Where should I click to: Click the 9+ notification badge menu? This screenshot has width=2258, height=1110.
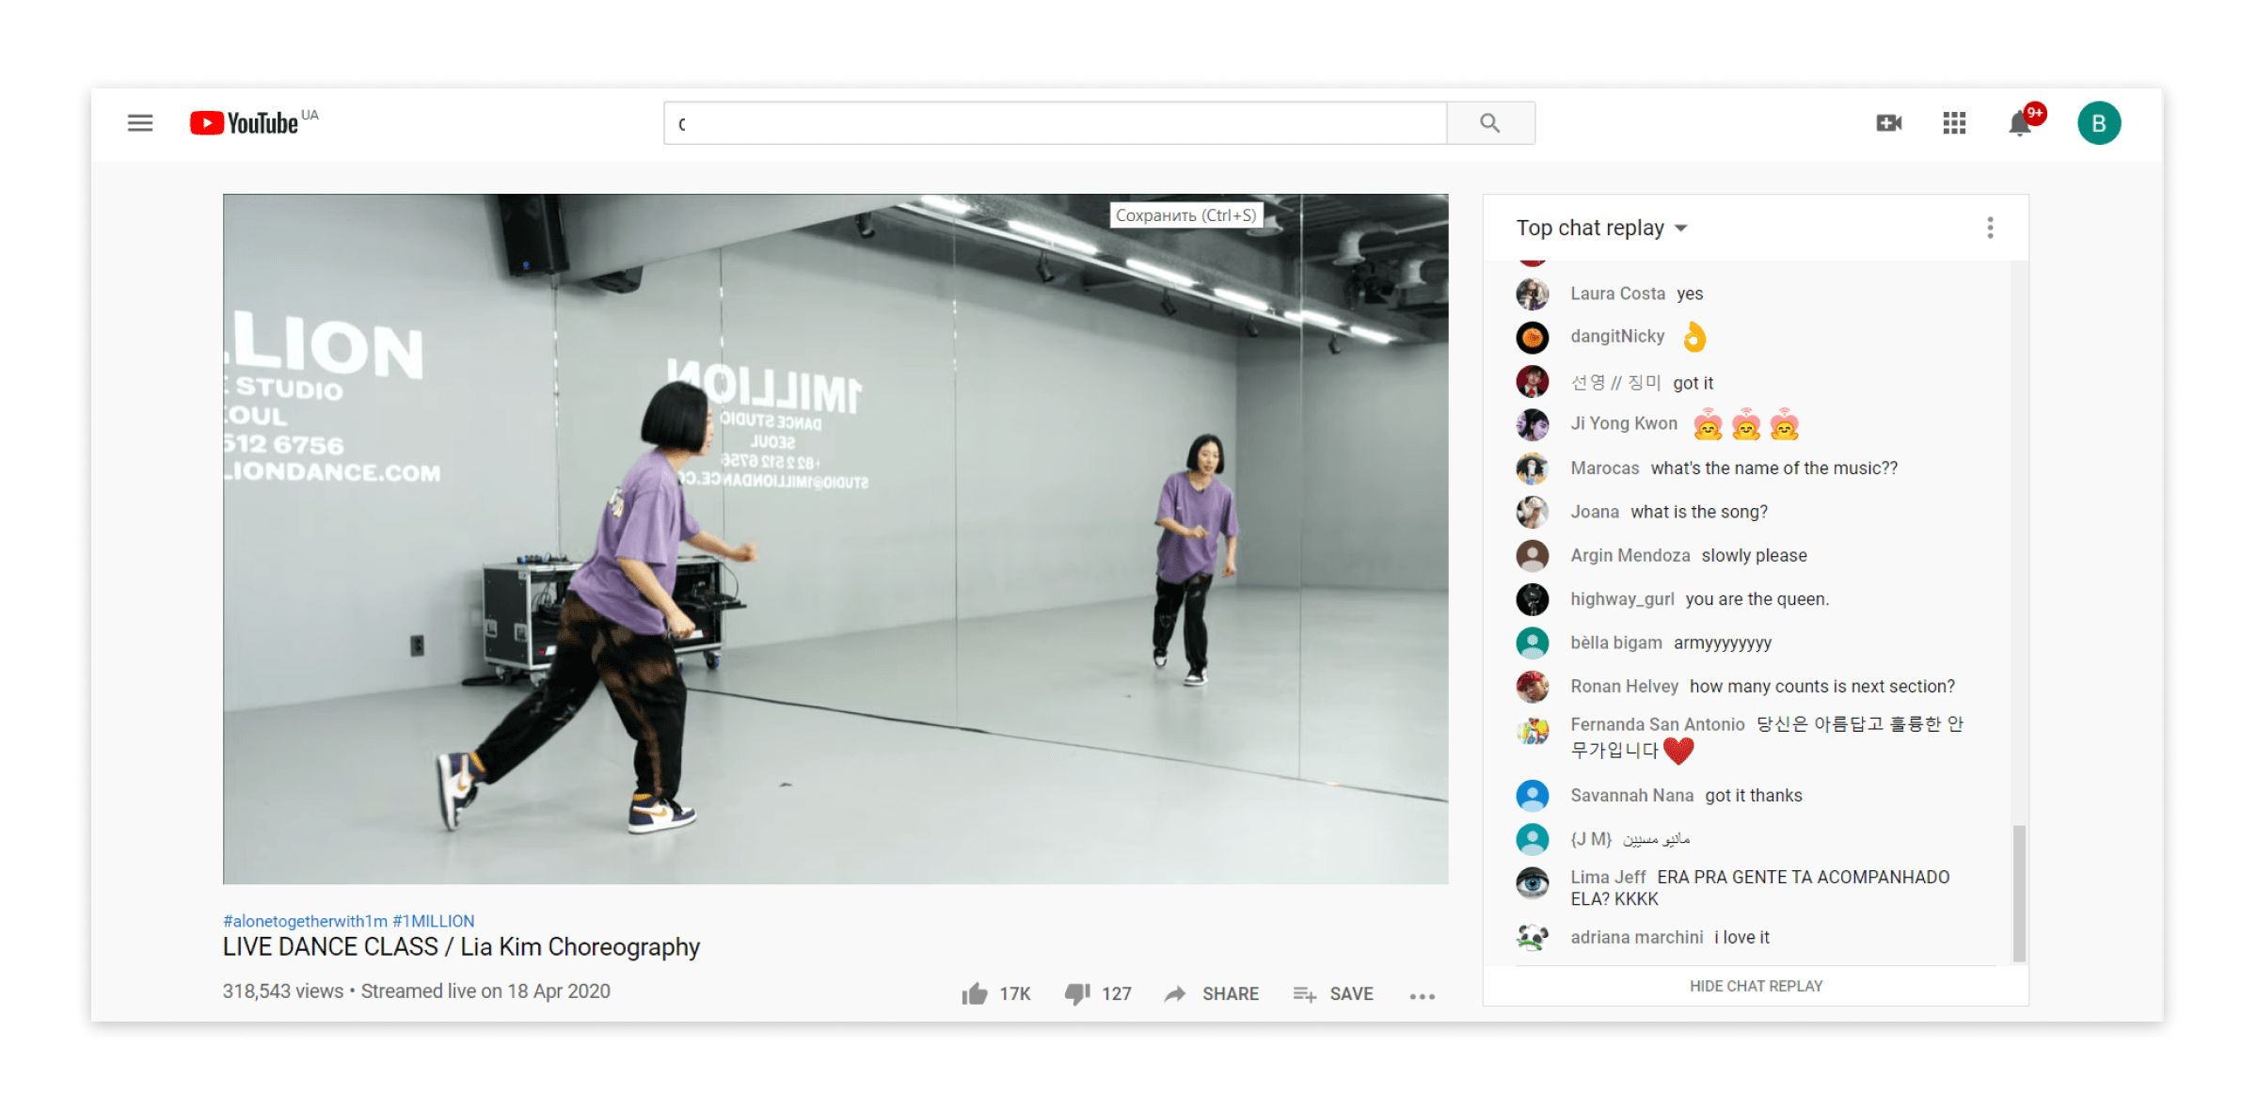[2034, 112]
